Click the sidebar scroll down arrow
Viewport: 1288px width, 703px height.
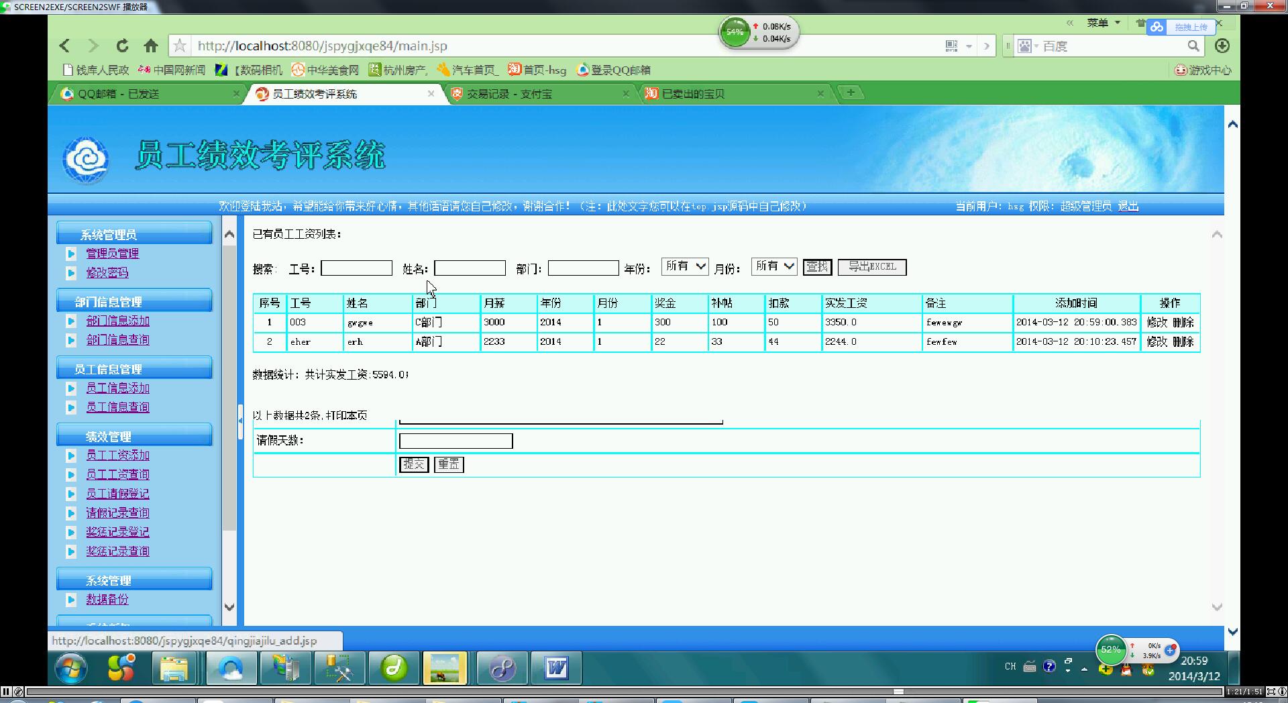[229, 607]
